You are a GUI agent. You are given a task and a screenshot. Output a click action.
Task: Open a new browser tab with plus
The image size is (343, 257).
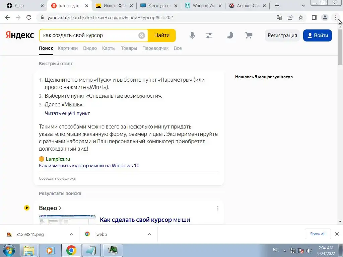[277, 6]
